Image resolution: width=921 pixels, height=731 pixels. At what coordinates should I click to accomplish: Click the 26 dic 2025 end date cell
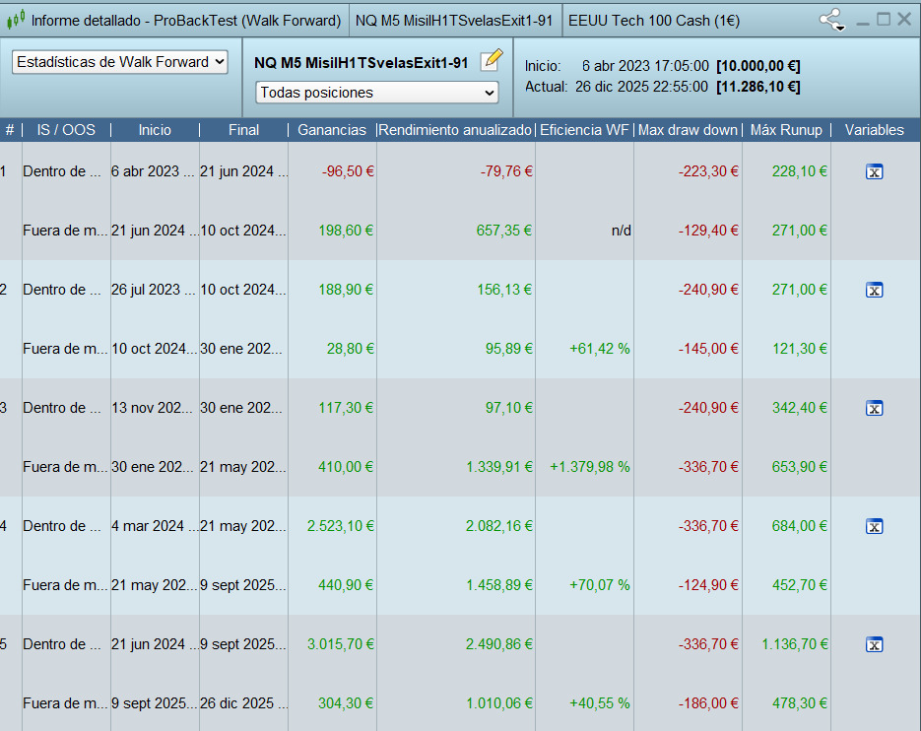click(x=243, y=703)
